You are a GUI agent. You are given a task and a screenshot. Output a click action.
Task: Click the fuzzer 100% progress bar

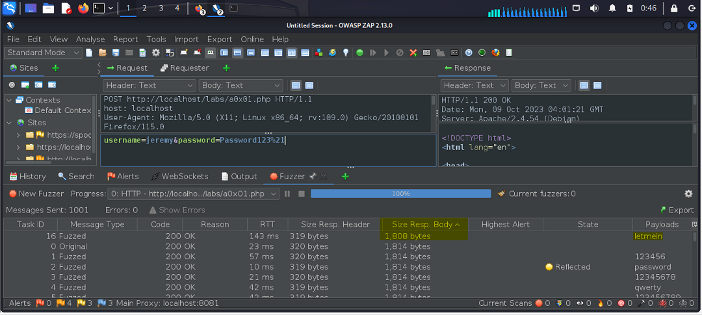(400, 194)
